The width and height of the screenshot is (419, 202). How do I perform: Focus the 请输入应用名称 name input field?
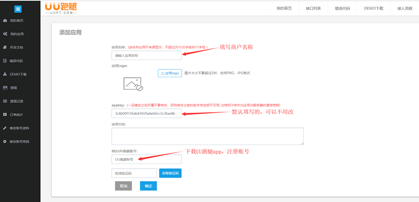tap(147, 55)
